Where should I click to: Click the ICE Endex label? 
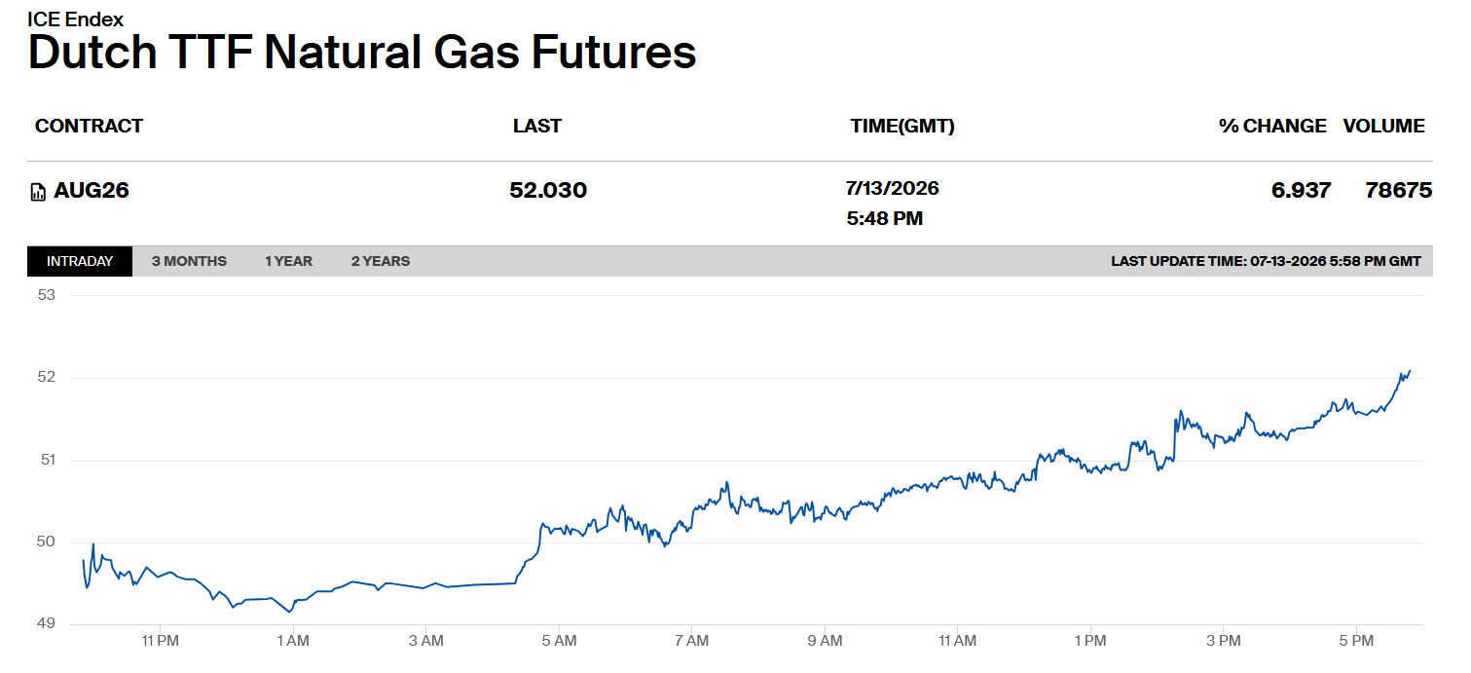click(75, 19)
